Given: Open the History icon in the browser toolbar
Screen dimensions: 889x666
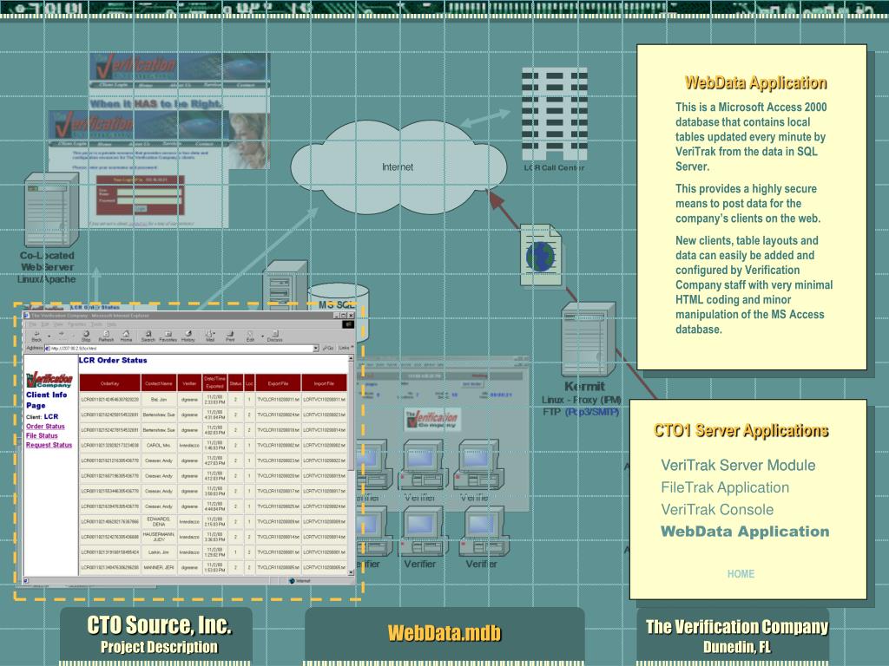Looking at the screenshot, I should [188, 336].
